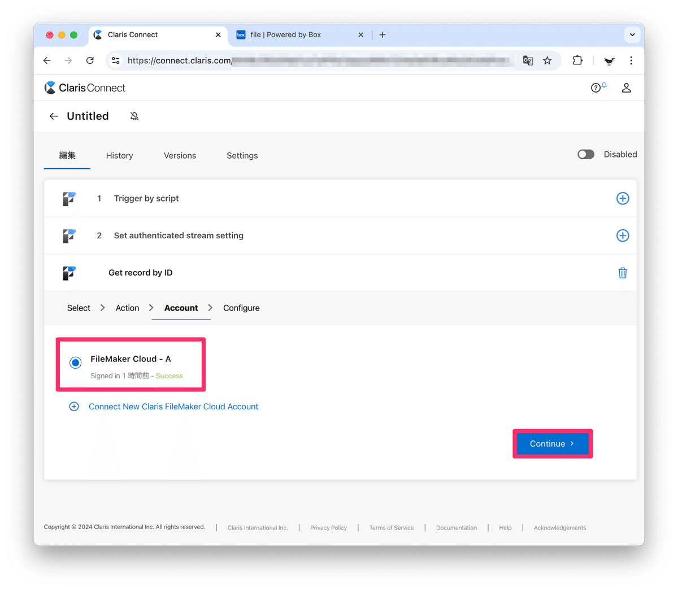Add a step after "Trigger by script"
This screenshot has width=678, height=590.
point(623,198)
